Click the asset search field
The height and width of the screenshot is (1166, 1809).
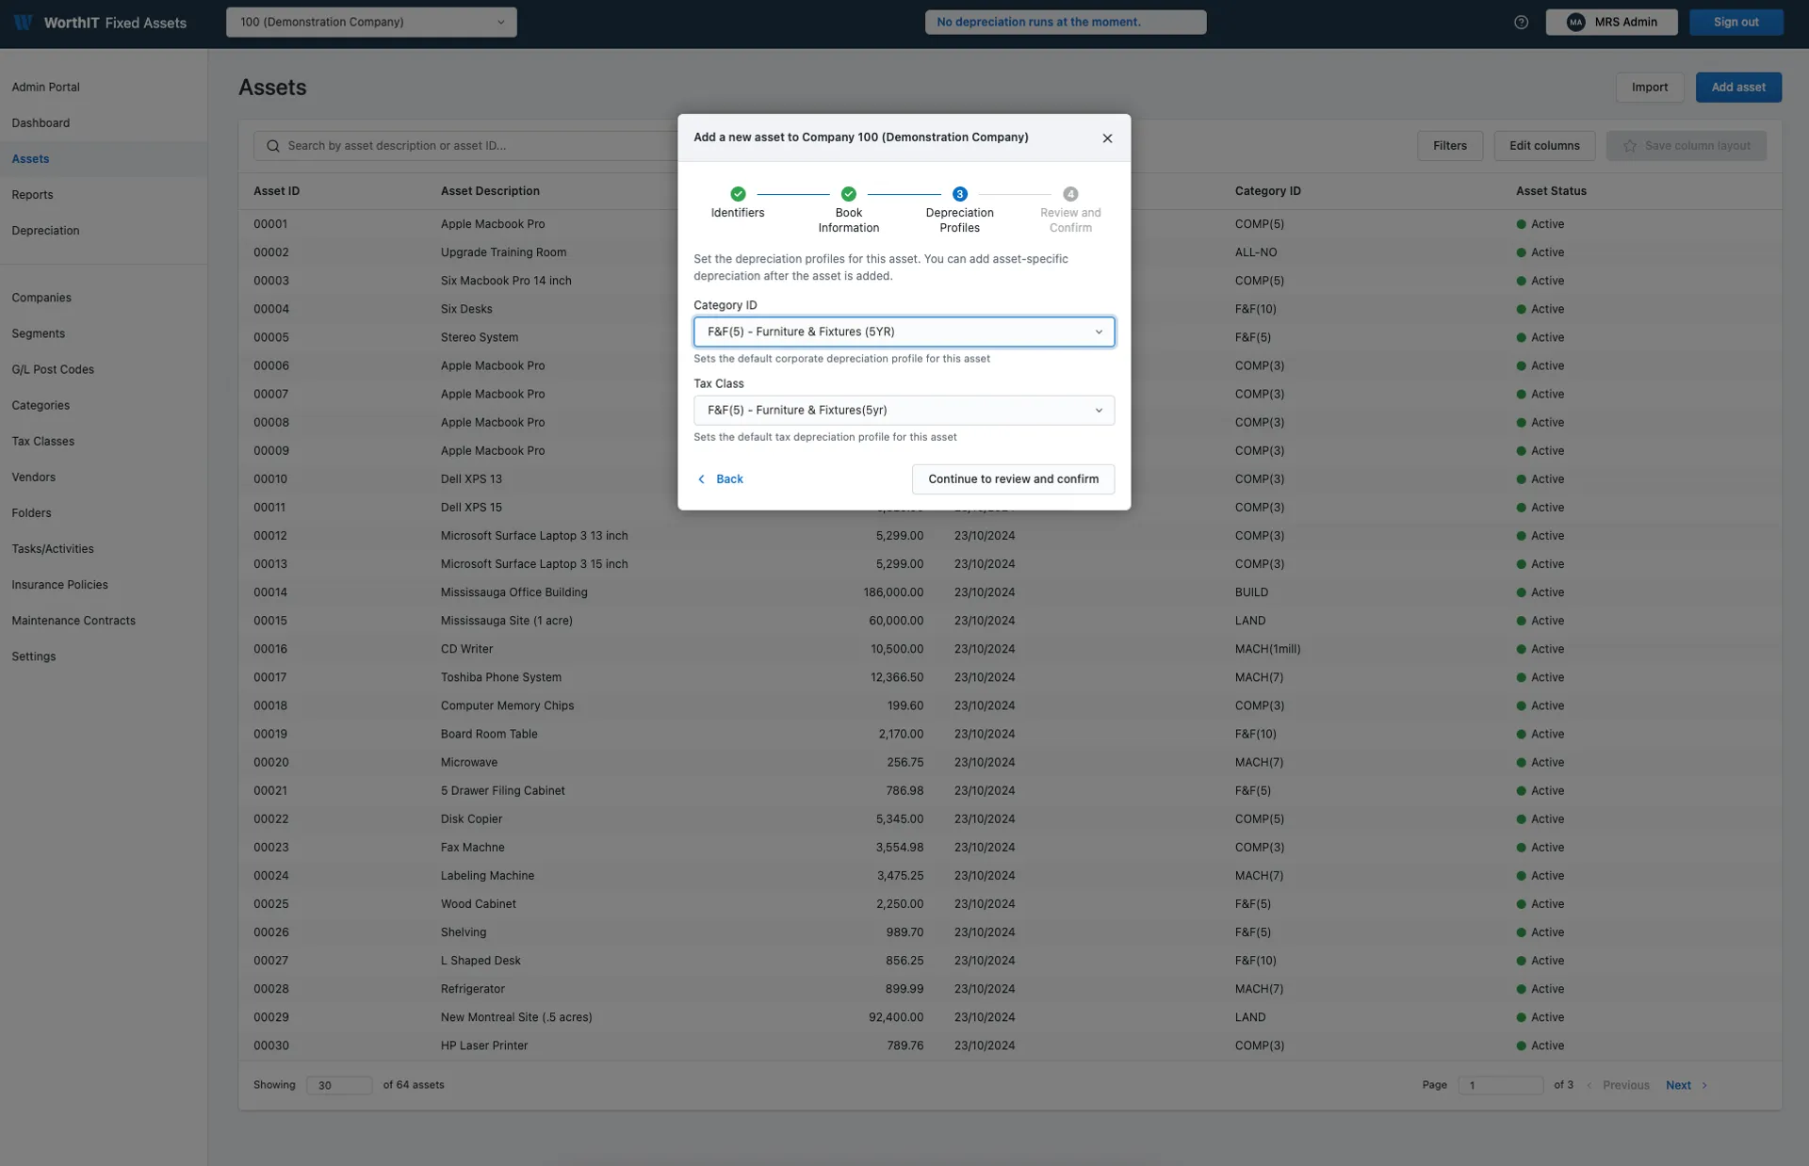click(x=466, y=145)
